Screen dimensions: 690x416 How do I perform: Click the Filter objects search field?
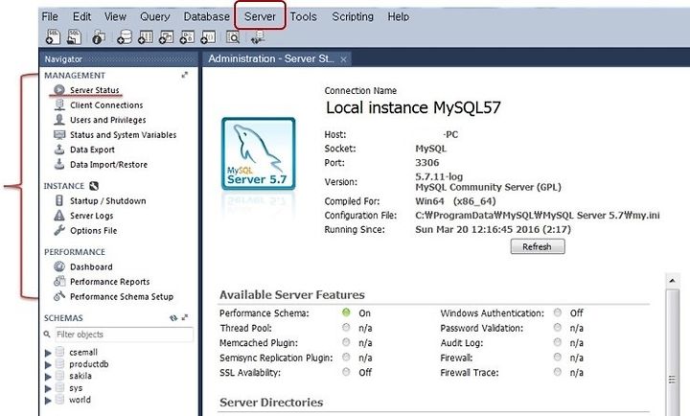pos(124,335)
